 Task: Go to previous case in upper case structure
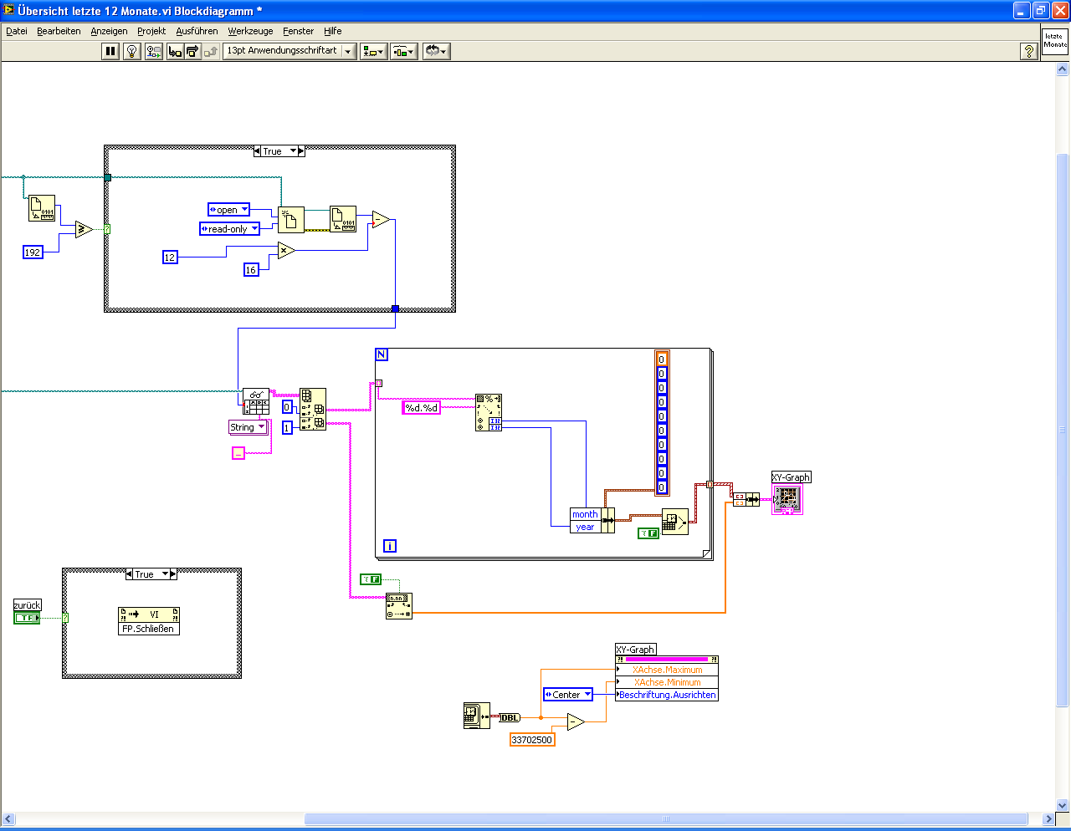tap(258, 151)
